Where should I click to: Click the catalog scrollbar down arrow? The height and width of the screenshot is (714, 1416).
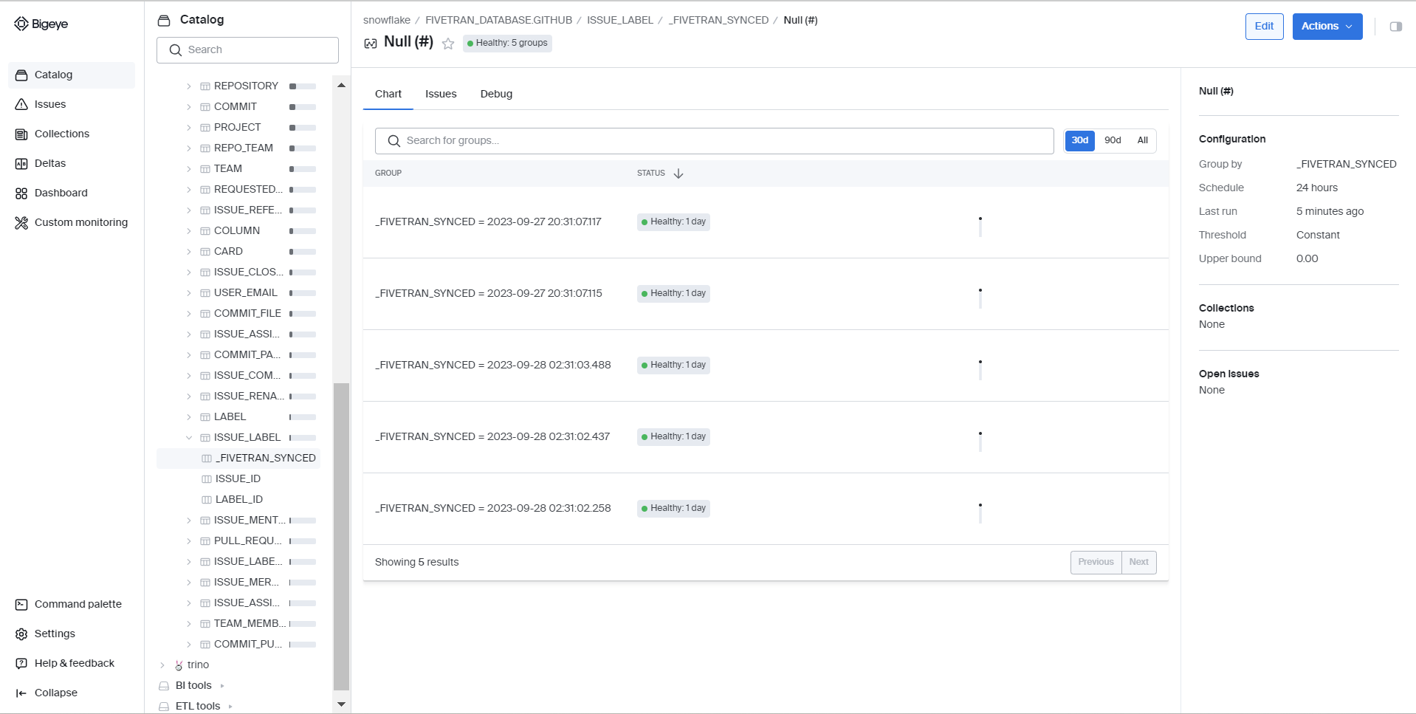[341, 704]
